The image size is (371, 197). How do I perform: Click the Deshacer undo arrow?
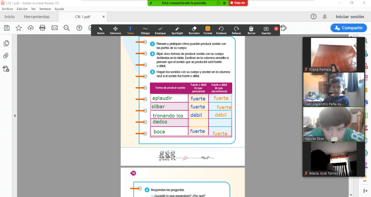tap(221, 30)
